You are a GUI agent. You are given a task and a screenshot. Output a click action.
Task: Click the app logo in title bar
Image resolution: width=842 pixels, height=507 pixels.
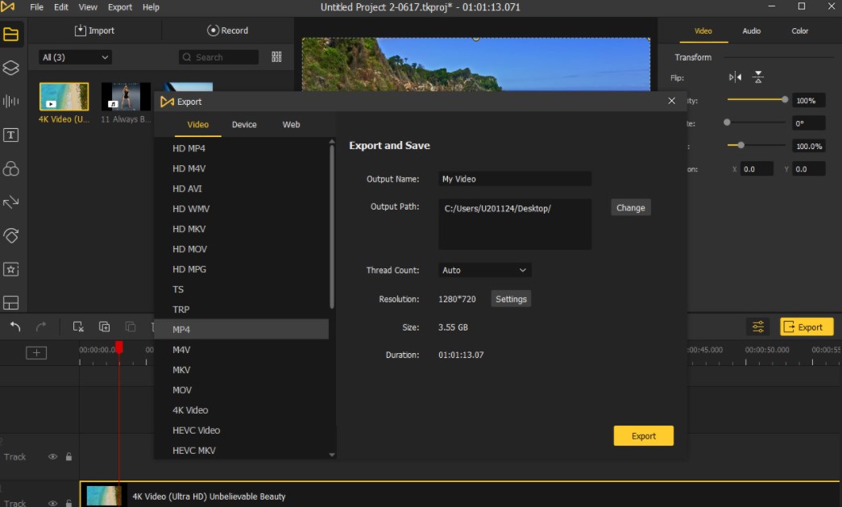coord(8,7)
